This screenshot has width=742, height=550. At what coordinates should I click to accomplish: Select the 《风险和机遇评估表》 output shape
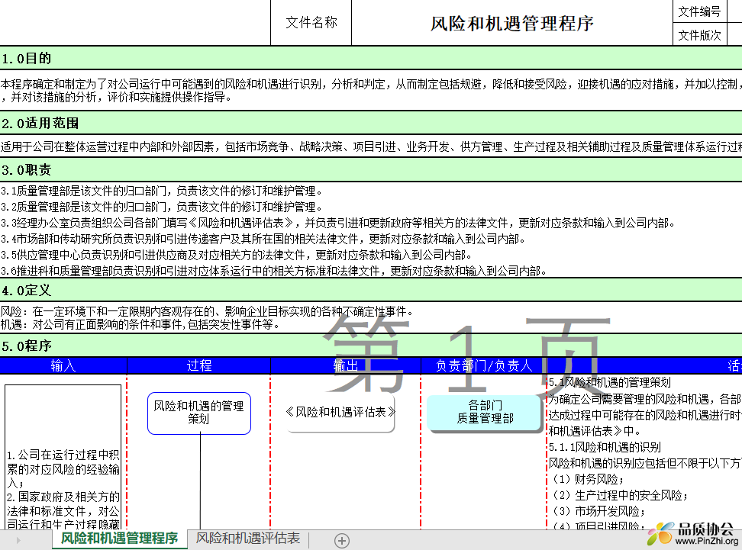[x=340, y=413]
